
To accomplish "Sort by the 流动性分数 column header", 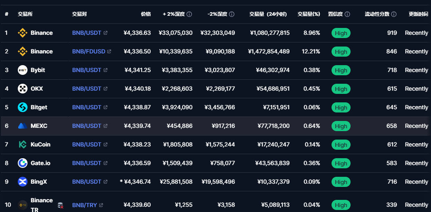I will (x=377, y=14).
